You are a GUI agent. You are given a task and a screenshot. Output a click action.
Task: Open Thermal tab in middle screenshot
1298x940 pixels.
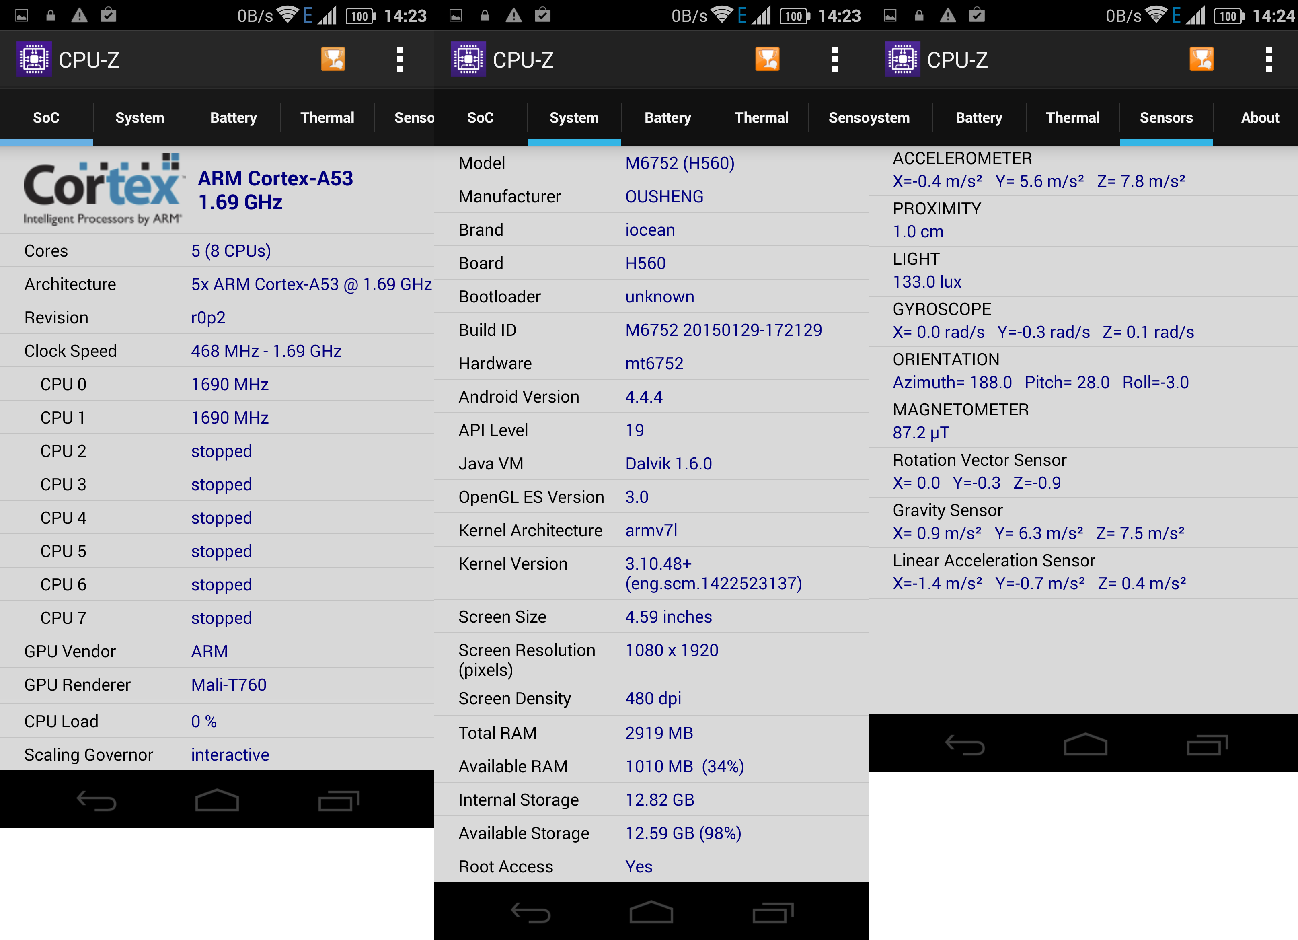pyautogui.click(x=762, y=118)
